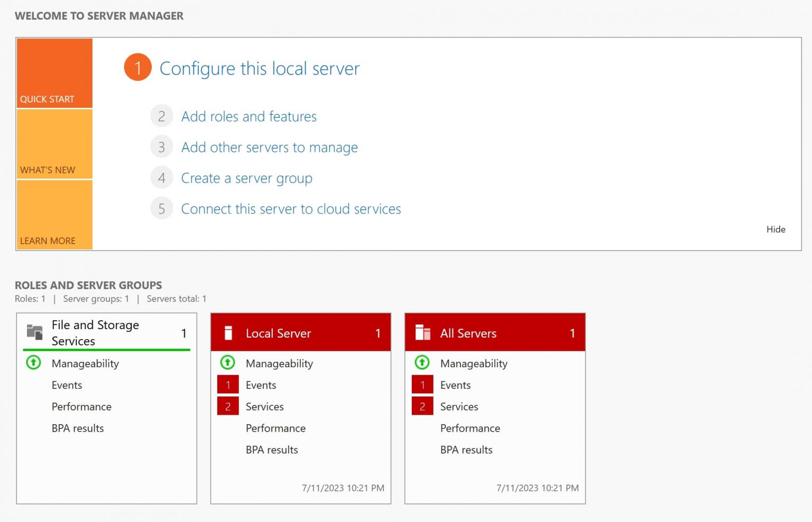The width and height of the screenshot is (812, 522).
Task: Click the green Manageability arrow on Local Server
Action: pyautogui.click(x=227, y=363)
